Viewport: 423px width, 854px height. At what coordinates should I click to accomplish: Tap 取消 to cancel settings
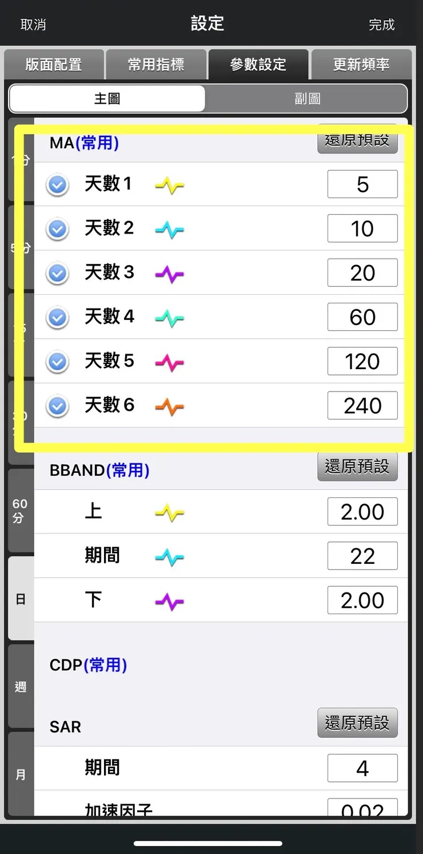tap(32, 25)
